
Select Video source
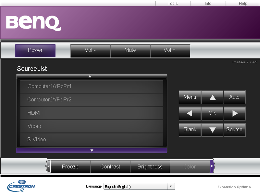click(92, 126)
